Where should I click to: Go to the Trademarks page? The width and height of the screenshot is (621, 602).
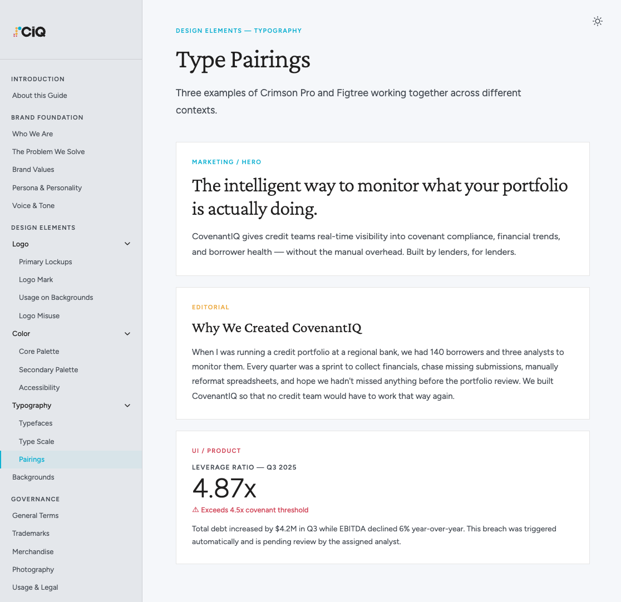point(31,533)
